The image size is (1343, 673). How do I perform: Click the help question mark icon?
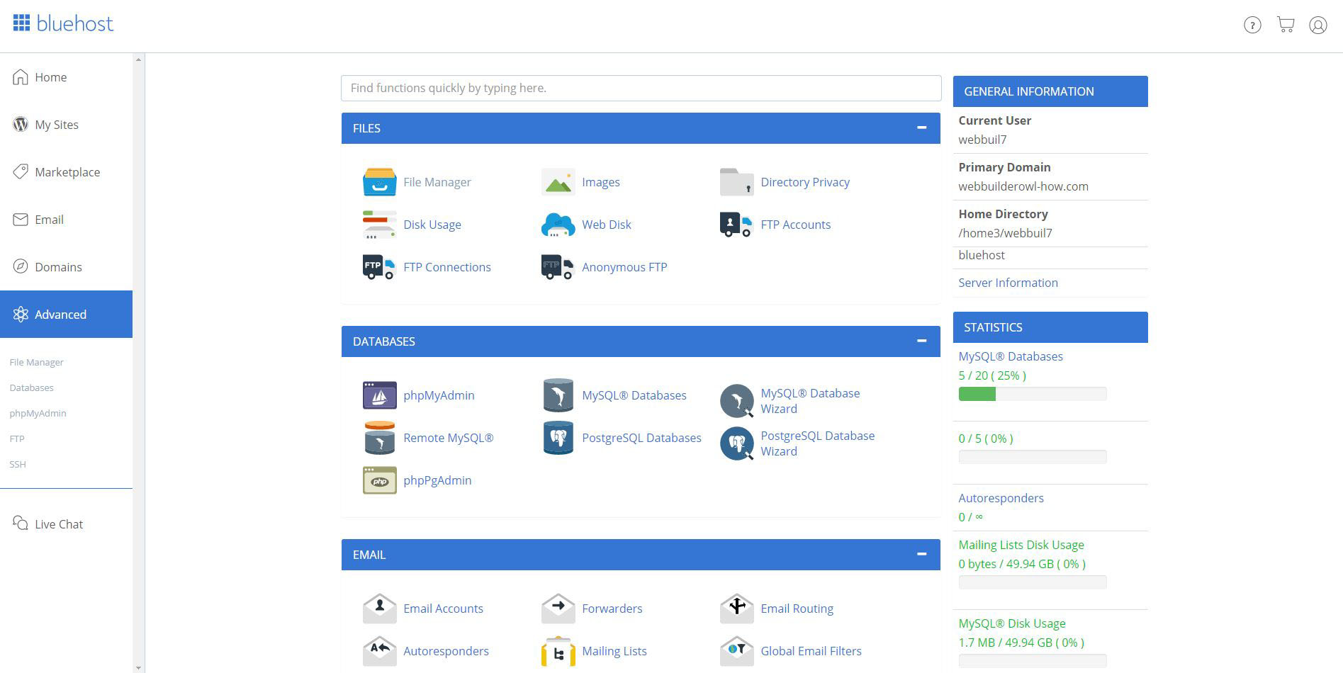point(1252,26)
